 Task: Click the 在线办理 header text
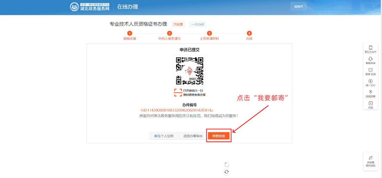[x=128, y=7]
